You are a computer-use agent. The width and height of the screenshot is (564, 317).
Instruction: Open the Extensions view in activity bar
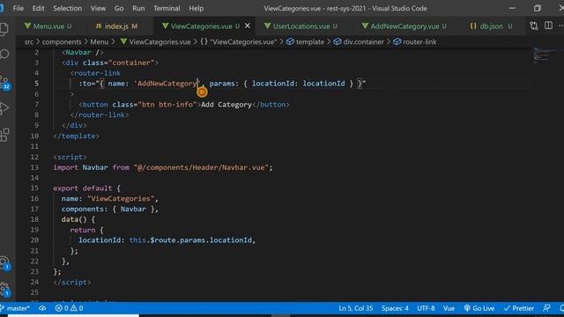(x=4, y=135)
